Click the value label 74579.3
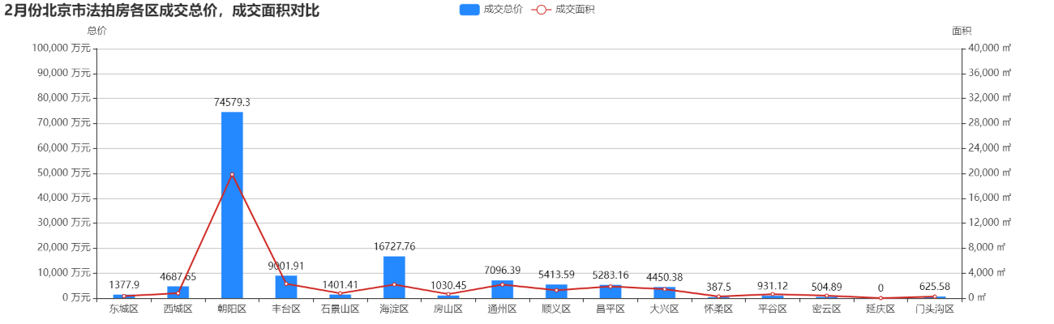Viewport: 1054px width, 324px height. tap(232, 103)
